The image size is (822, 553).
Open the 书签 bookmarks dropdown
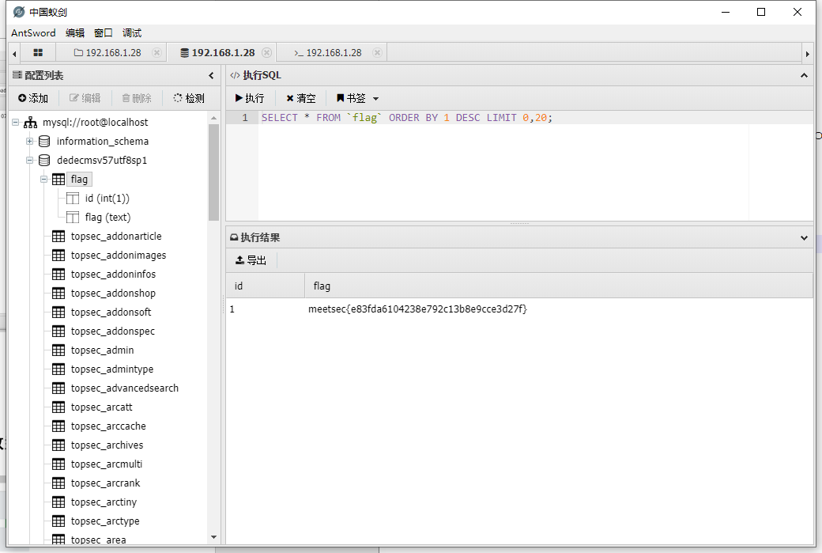pos(357,98)
